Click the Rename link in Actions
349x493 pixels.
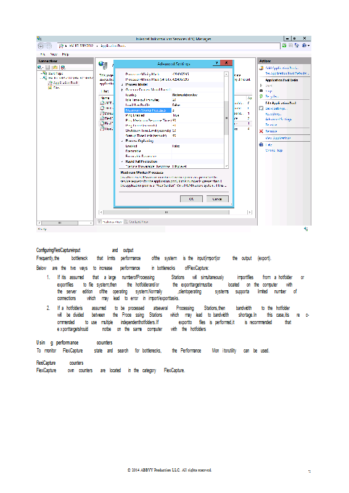pos(271,125)
